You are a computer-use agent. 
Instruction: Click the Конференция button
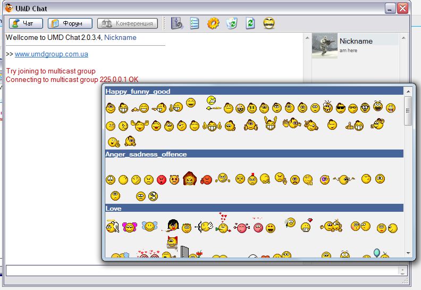coord(128,23)
